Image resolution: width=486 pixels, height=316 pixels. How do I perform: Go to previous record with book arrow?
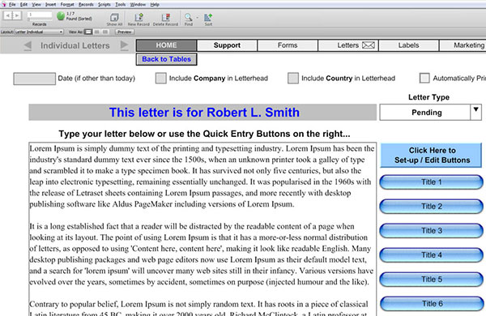tap(8, 15)
